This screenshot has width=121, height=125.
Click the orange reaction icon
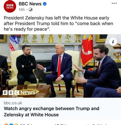point(6,124)
